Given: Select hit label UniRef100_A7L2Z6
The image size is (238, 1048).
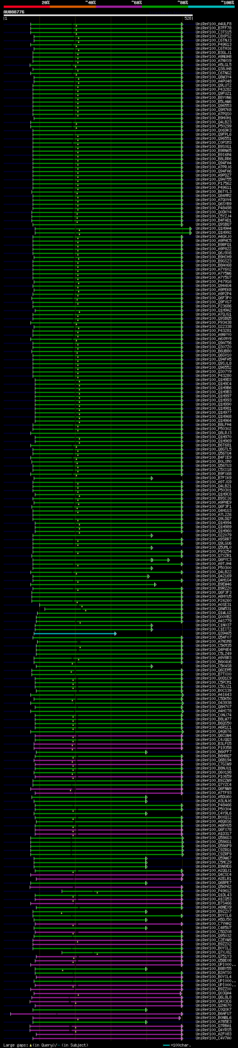Looking at the screenshot, I should tap(213, 515).
